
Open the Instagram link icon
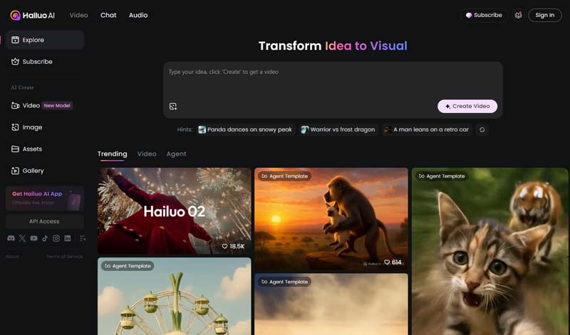pyautogui.click(x=56, y=238)
